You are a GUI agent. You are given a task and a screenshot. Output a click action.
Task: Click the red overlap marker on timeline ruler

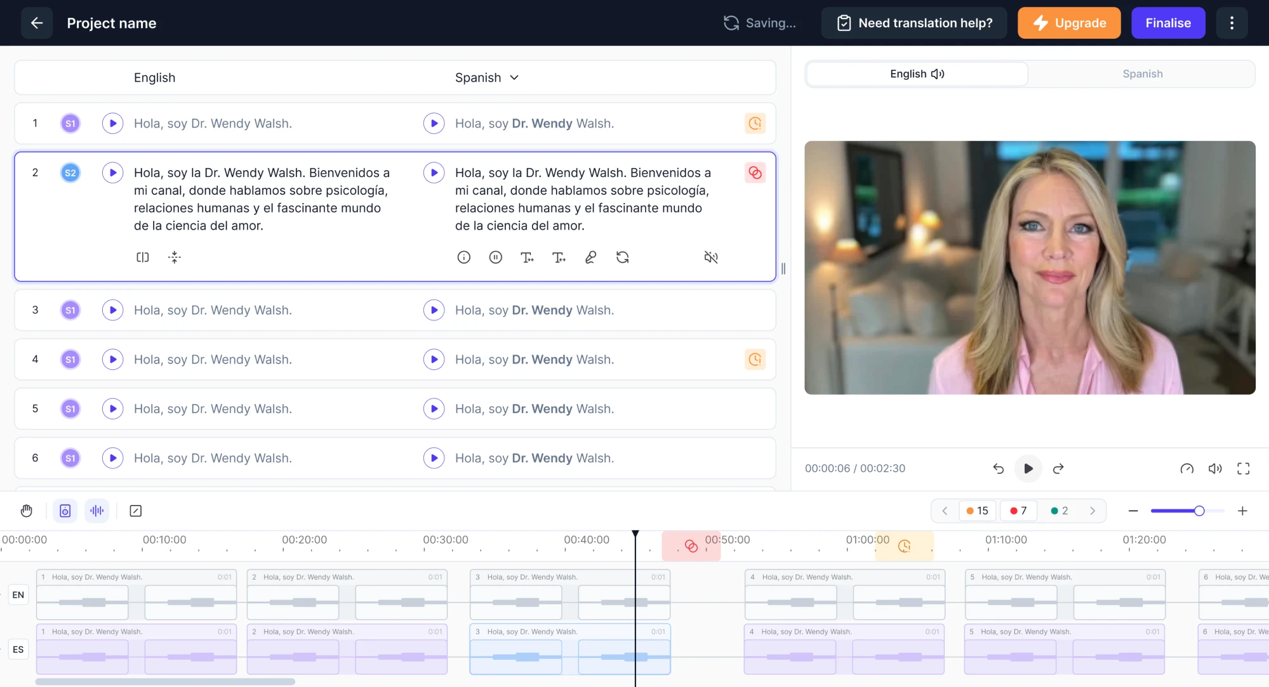click(691, 546)
